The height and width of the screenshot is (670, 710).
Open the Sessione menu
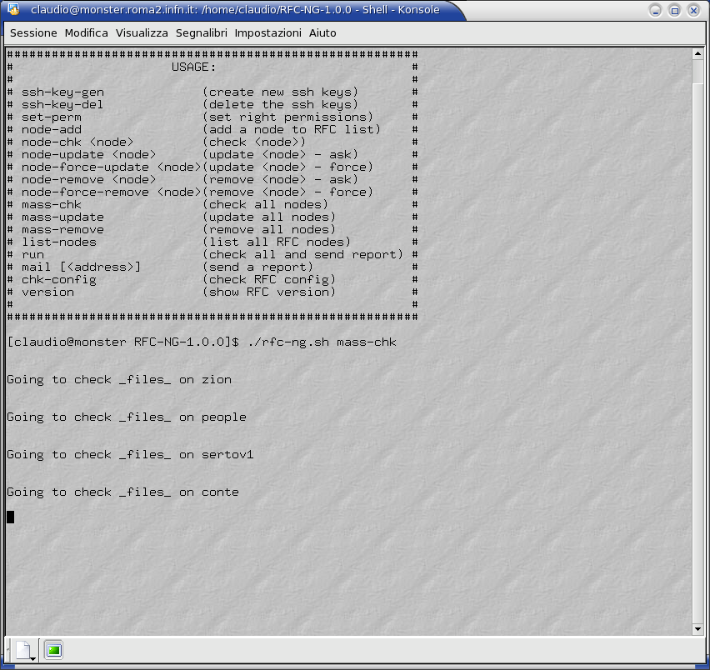tap(33, 33)
